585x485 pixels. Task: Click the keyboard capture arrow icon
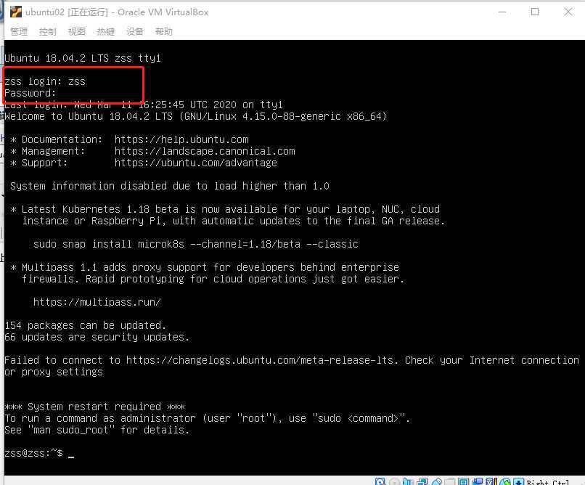coord(519,481)
